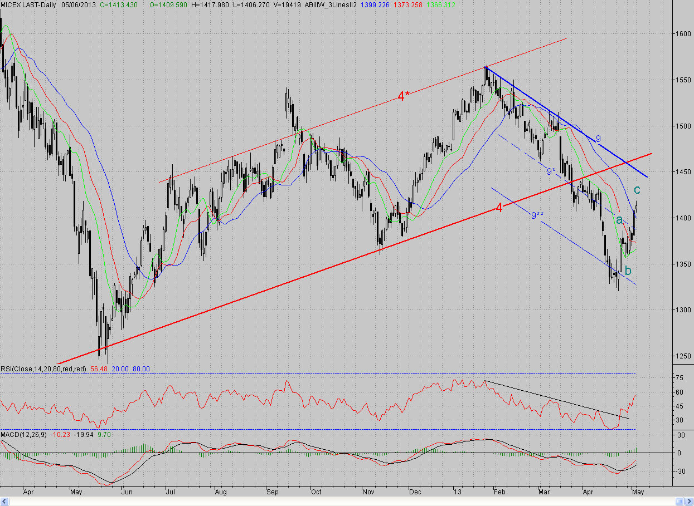Click the Sep label on the time axis
The image size is (694, 506).
pos(272,492)
